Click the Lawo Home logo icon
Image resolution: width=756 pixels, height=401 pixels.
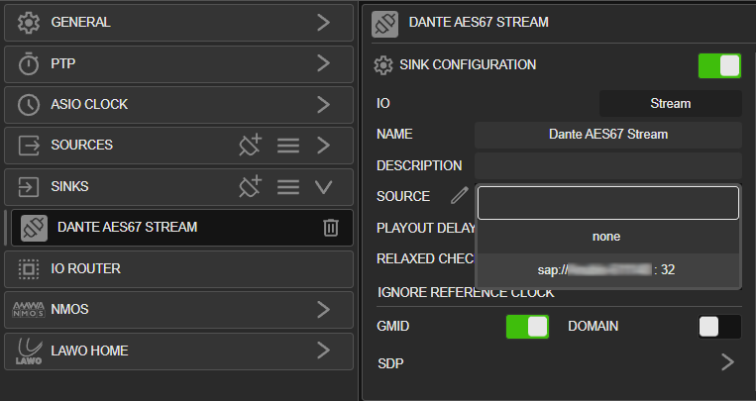pyautogui.click(x=29, y=351)
